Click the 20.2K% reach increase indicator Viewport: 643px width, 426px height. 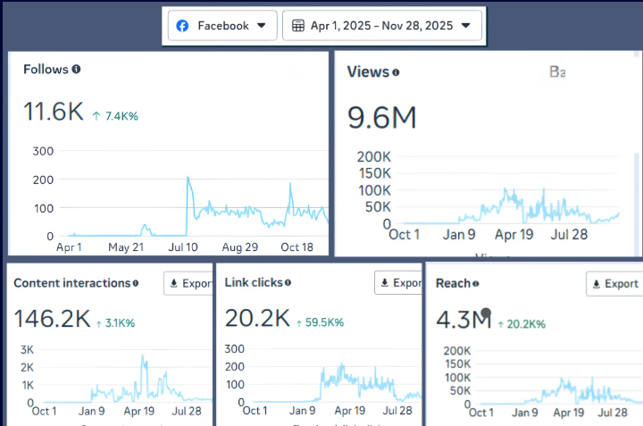522,324
